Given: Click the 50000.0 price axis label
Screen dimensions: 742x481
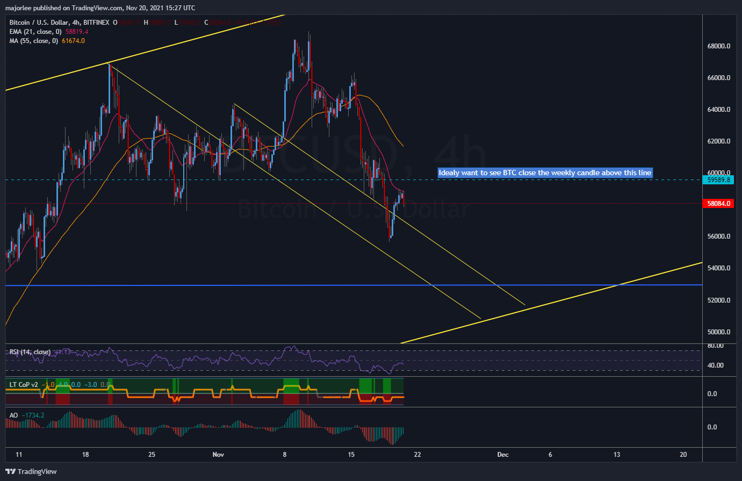Looking at the screenshot, I should [x=719, y=332].
